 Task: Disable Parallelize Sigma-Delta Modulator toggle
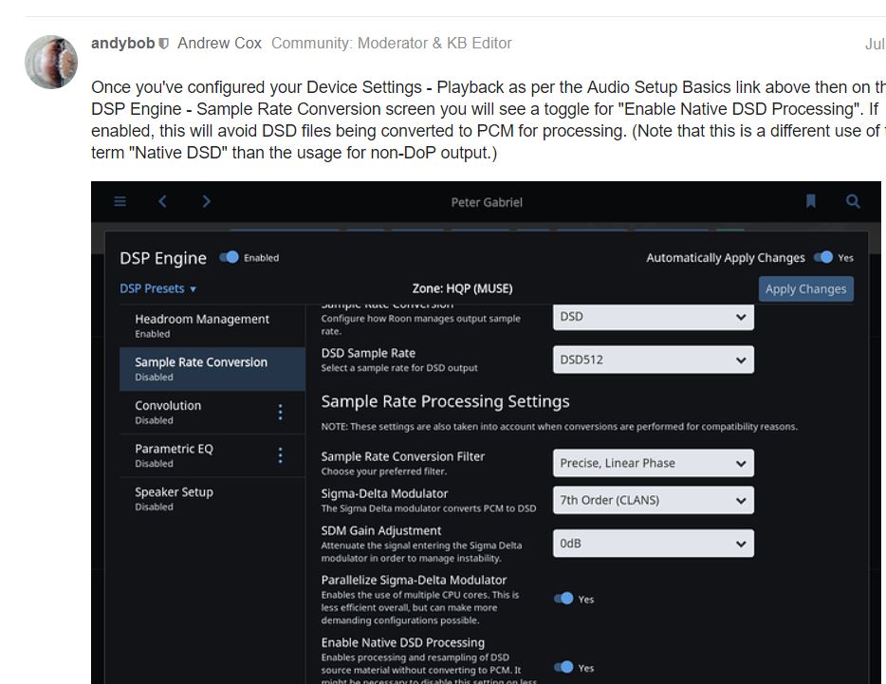pos(564,599)
